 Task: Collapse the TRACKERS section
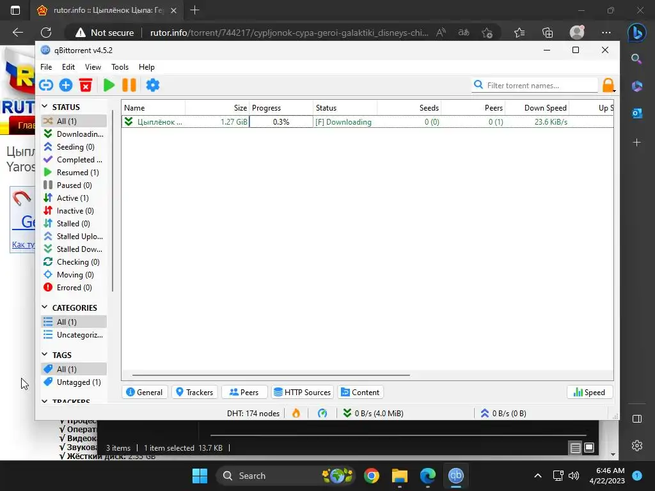(x=45, y=401)
